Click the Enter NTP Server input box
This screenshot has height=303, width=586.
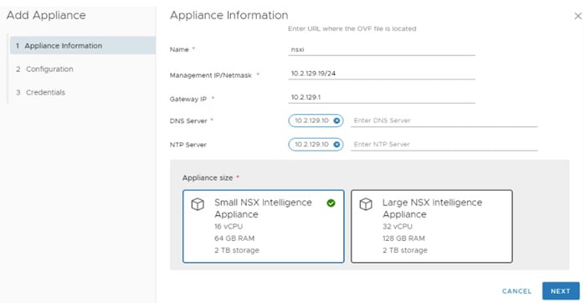point(444,145)
